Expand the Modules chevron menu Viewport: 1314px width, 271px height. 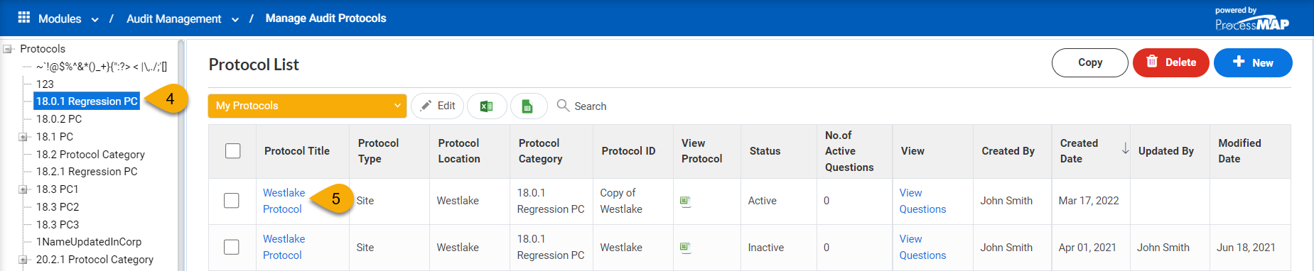point(95,20)
